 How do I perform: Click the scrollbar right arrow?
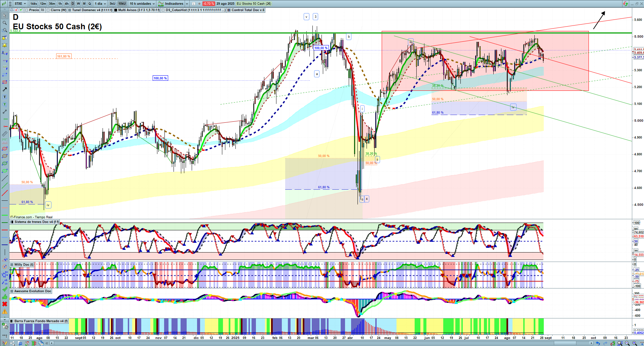pyautogui.click(x=592, y=343)
